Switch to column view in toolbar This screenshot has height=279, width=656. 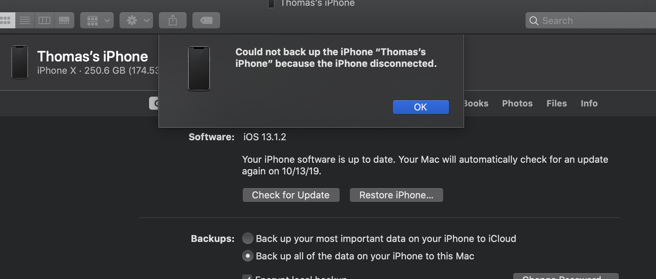(x=44, y=20)
